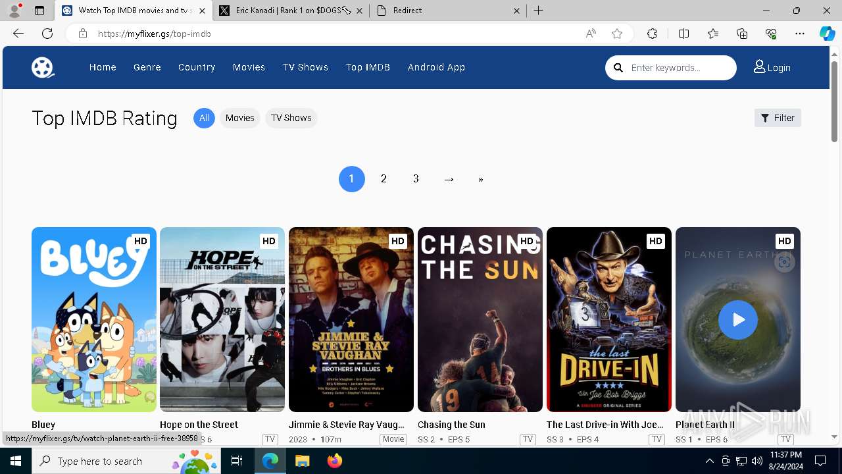Screen dimensions: 842x474
Task: Show hidden system tray icons
Action: click(709, 461)
